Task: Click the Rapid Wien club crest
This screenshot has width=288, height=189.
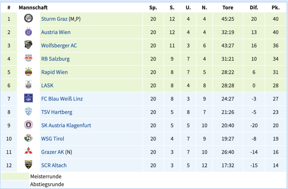Action: 28,72
